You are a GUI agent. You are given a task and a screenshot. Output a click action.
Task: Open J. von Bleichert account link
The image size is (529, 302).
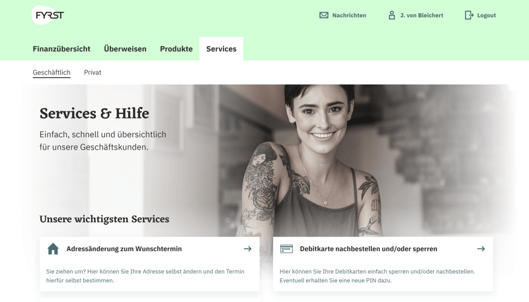tap(422, 15)
